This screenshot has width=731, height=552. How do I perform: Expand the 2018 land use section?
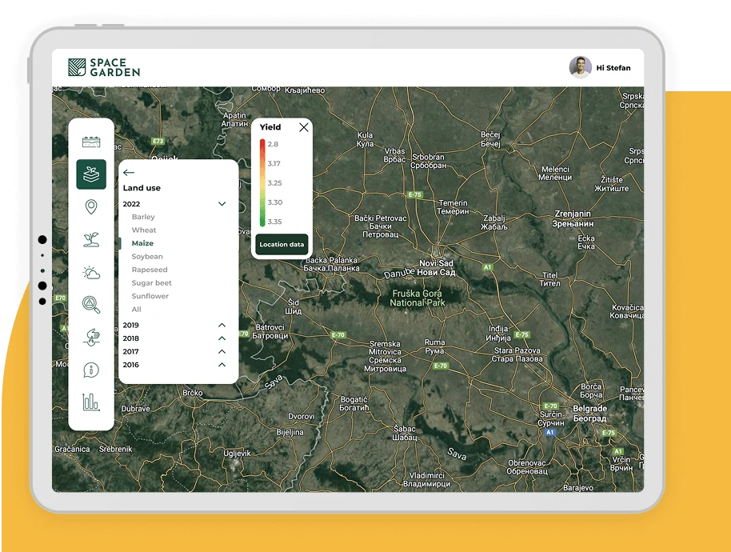pos(222,338)
